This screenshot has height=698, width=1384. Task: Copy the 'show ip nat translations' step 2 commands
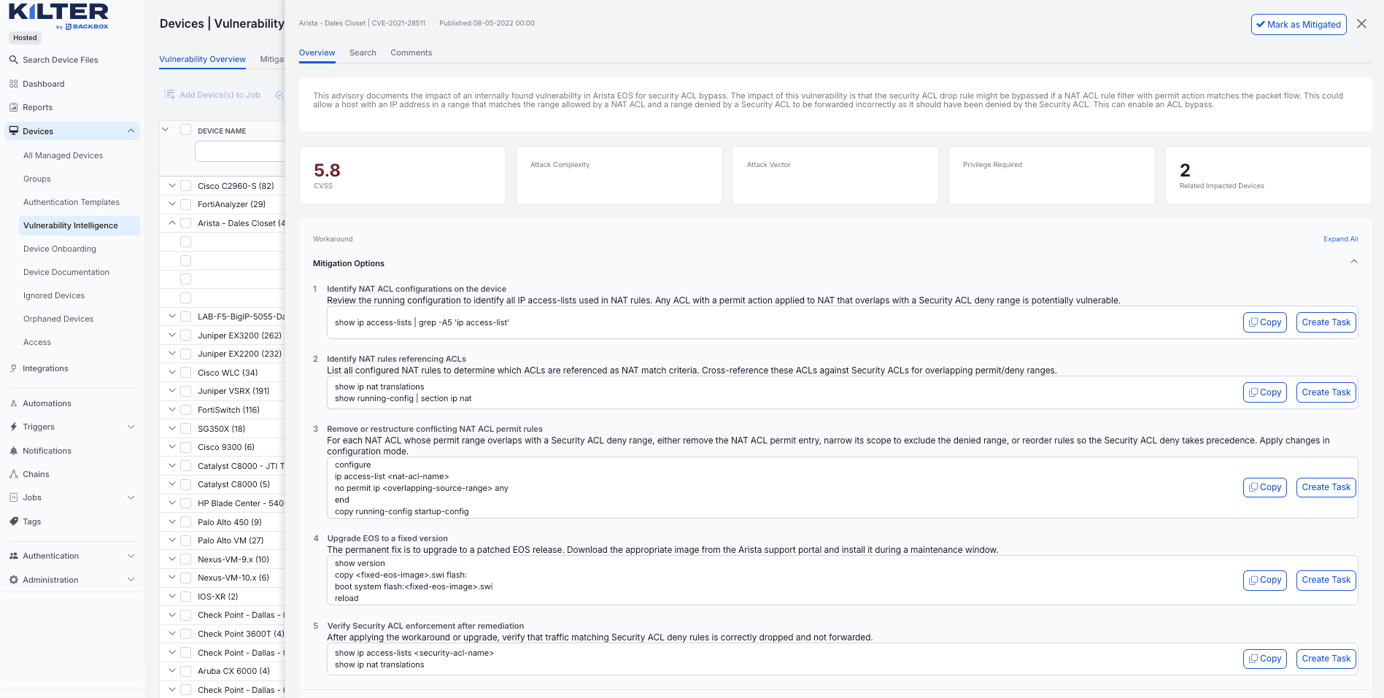click(1264, 392)
